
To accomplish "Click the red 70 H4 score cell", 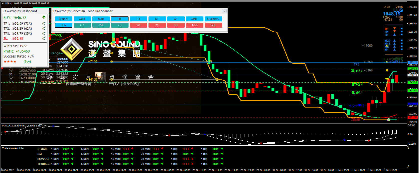I will [138, 25].
